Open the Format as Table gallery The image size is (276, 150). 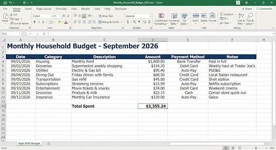[174, 19]
